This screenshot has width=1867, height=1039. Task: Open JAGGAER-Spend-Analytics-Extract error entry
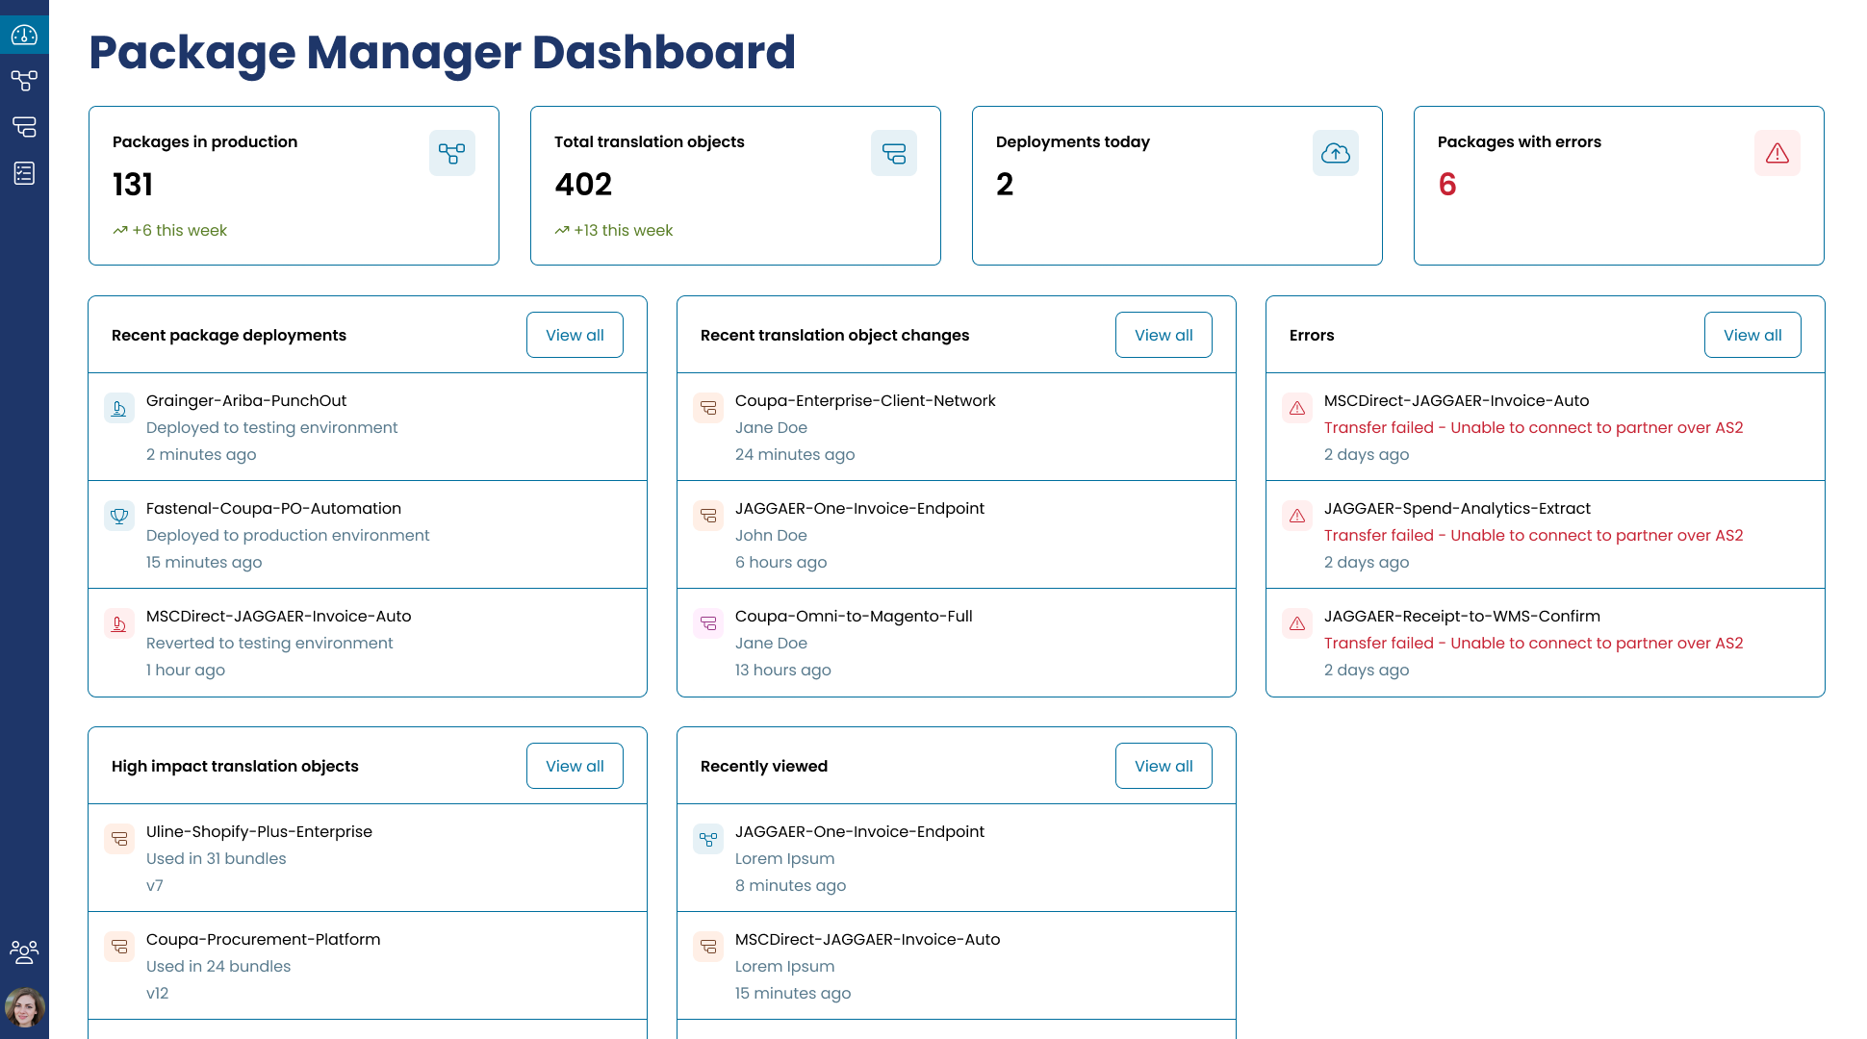click(1457, 509)
